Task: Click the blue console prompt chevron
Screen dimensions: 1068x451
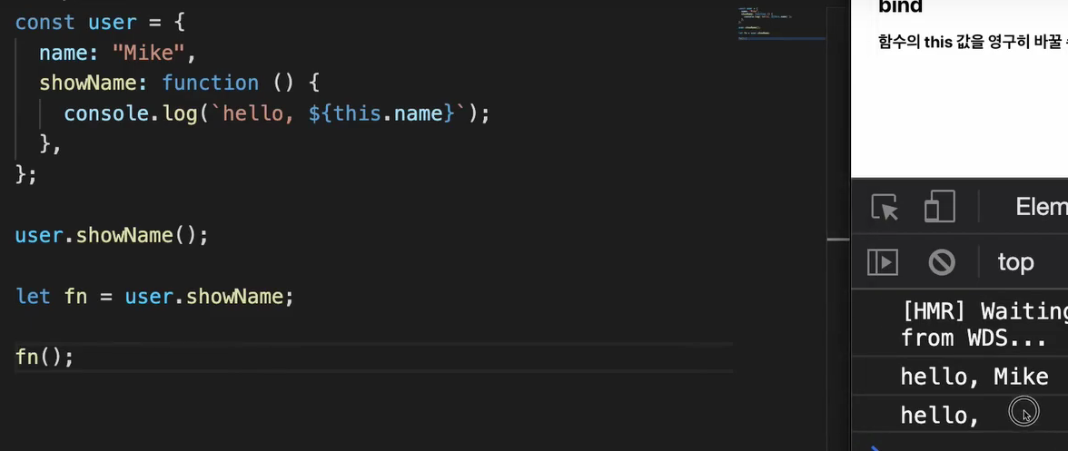Action: [x=877, y=447]
